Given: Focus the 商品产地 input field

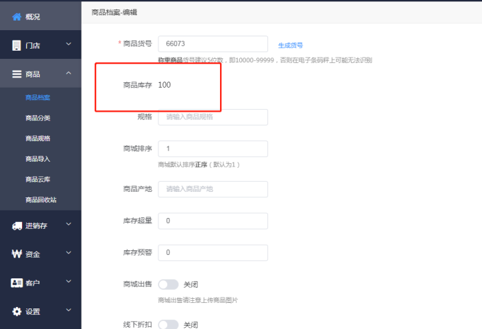Looking at the screenshot, I should tap(213, 189).
